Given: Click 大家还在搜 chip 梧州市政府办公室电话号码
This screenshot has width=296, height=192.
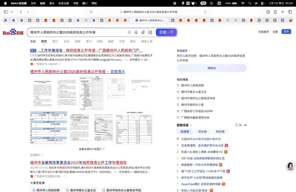Looking at the screenshot, I should point(122,190).
